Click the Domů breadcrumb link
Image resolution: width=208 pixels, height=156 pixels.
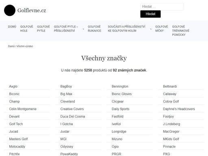click(11, 46)
